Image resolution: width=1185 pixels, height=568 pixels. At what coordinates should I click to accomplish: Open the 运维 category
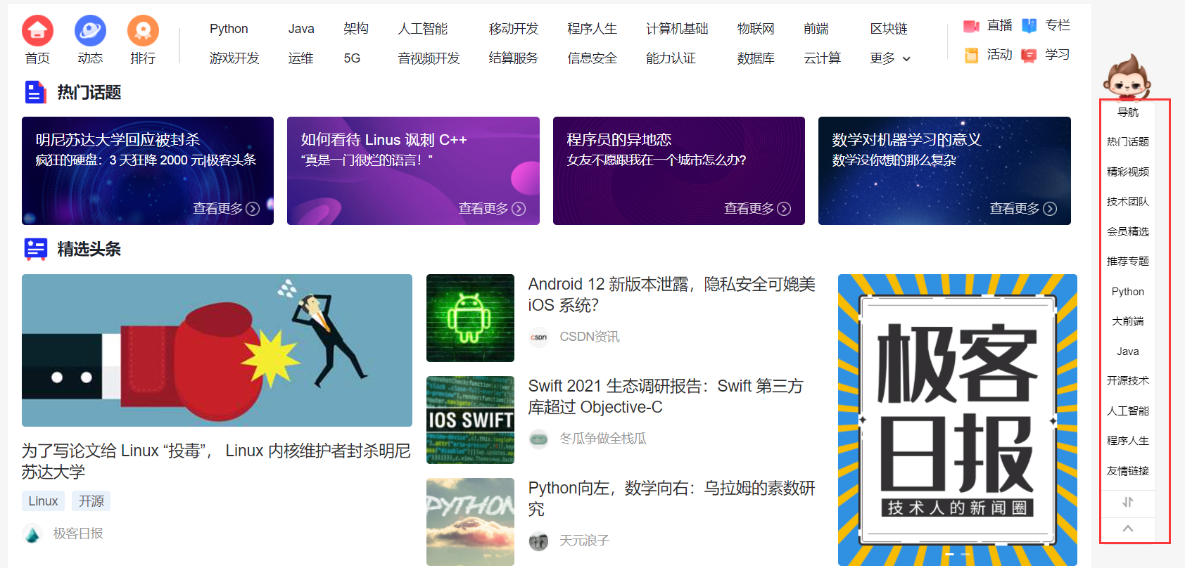click(x=301, y=58)
